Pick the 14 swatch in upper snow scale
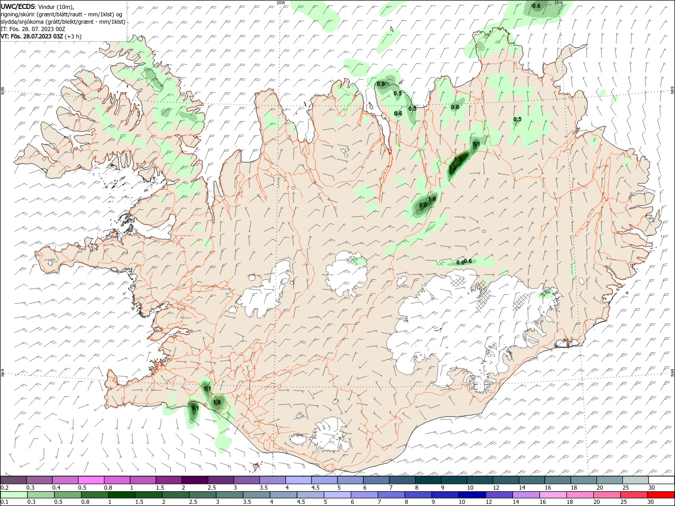 point(532,480)
